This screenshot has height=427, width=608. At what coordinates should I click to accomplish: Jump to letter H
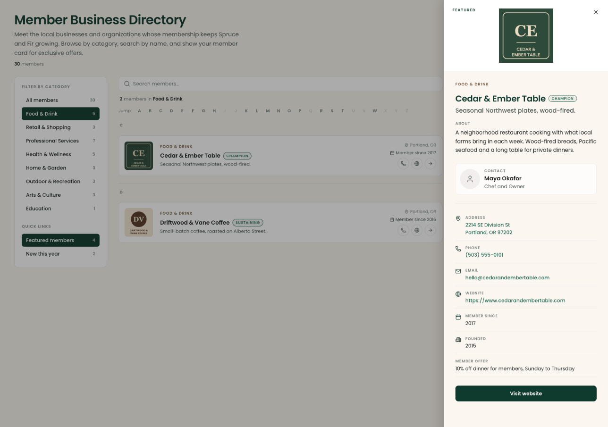tap(214, 111)
